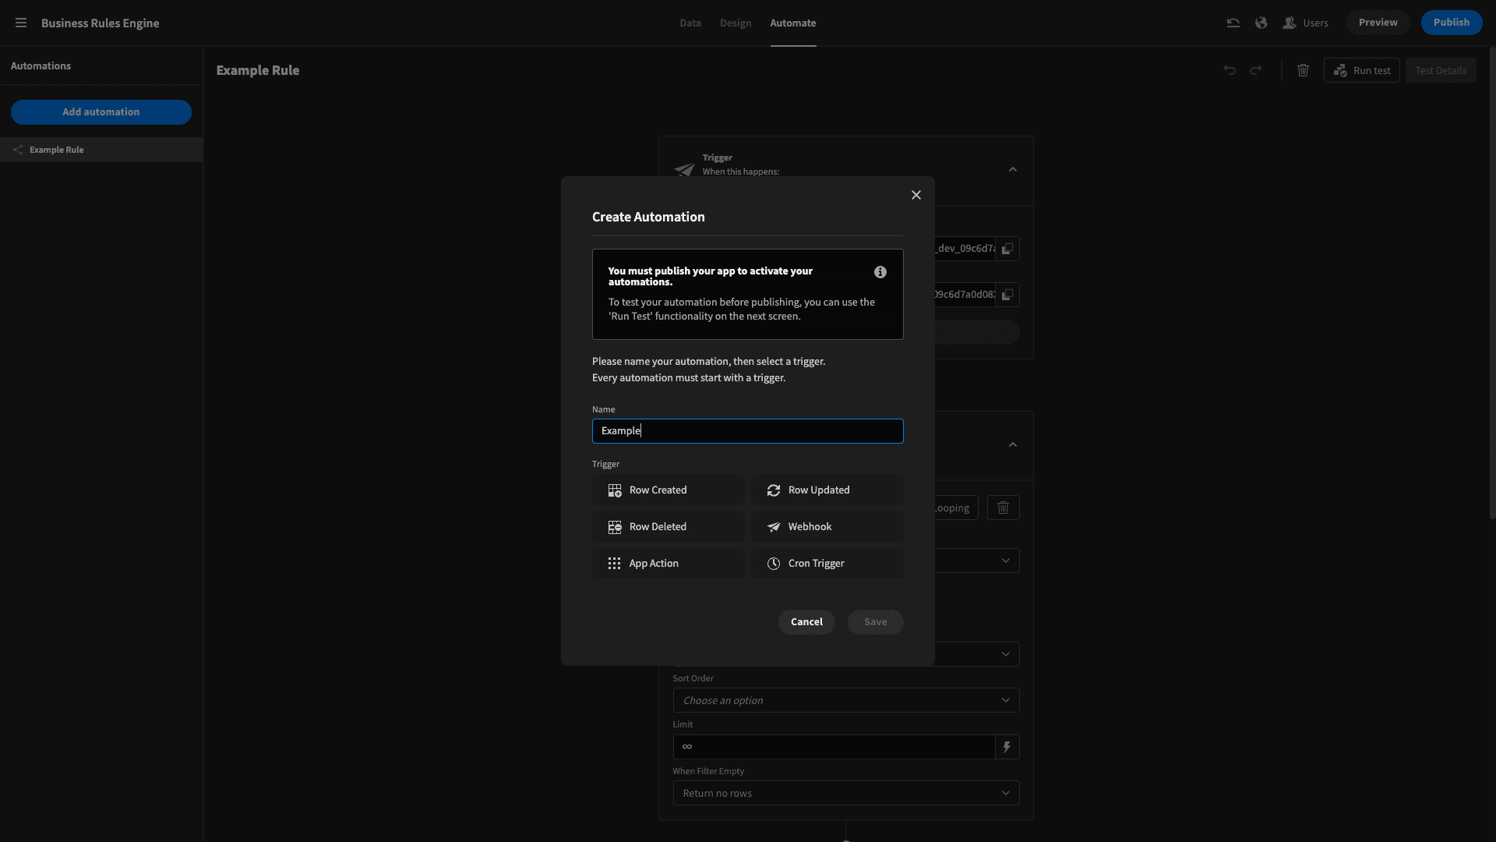Image resolution: width=1496 pixels, height=842 pixels.
Task: Choose the Cron Trigger option
Action: click(x=827, y=564)
